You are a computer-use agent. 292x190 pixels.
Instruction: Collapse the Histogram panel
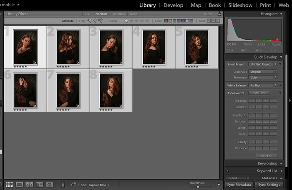pyautogui.click(x=281, y=14)
